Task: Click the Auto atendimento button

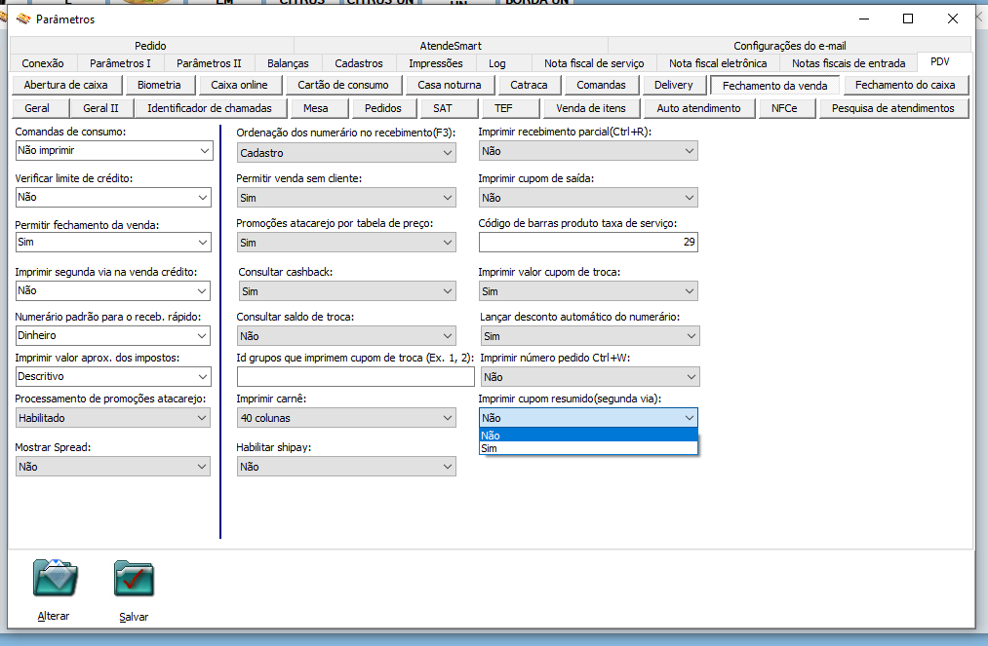Action: click(x=698, y=108)
